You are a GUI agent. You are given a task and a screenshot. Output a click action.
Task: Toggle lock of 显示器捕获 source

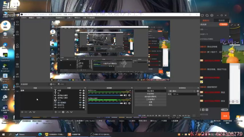point(84,103)
